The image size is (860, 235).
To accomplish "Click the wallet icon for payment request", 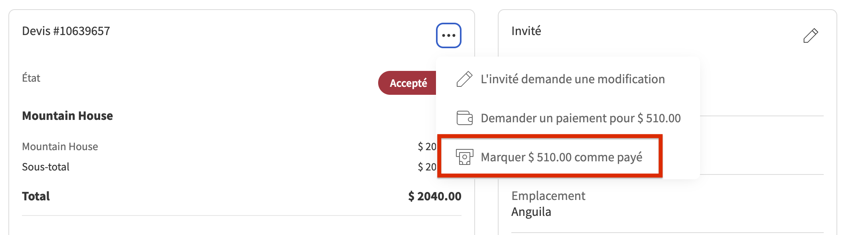I will pos(464,118).
